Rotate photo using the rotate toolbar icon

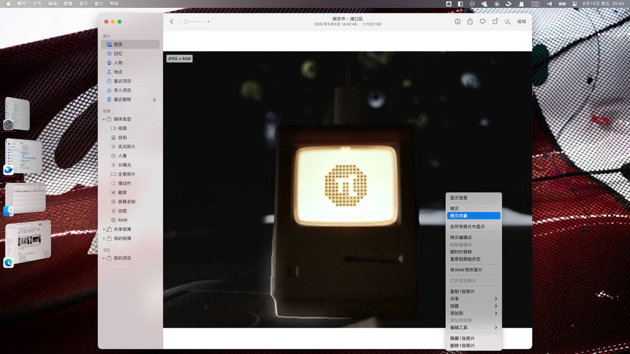(495, 22)
